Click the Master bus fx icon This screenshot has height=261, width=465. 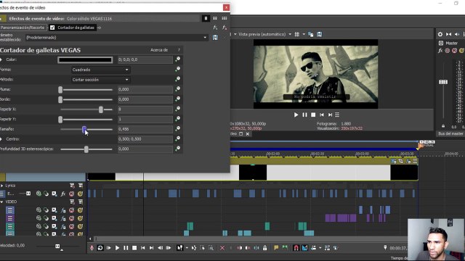(440, 51)
